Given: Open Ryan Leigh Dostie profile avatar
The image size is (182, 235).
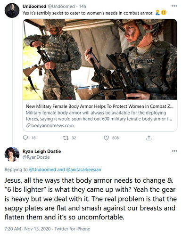Looking at the screenshot, I should click(12, 154).
